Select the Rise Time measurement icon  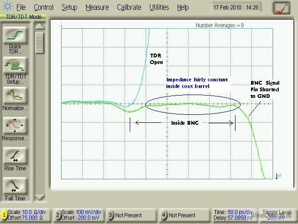pyautogui.click(x=16, y=156)
